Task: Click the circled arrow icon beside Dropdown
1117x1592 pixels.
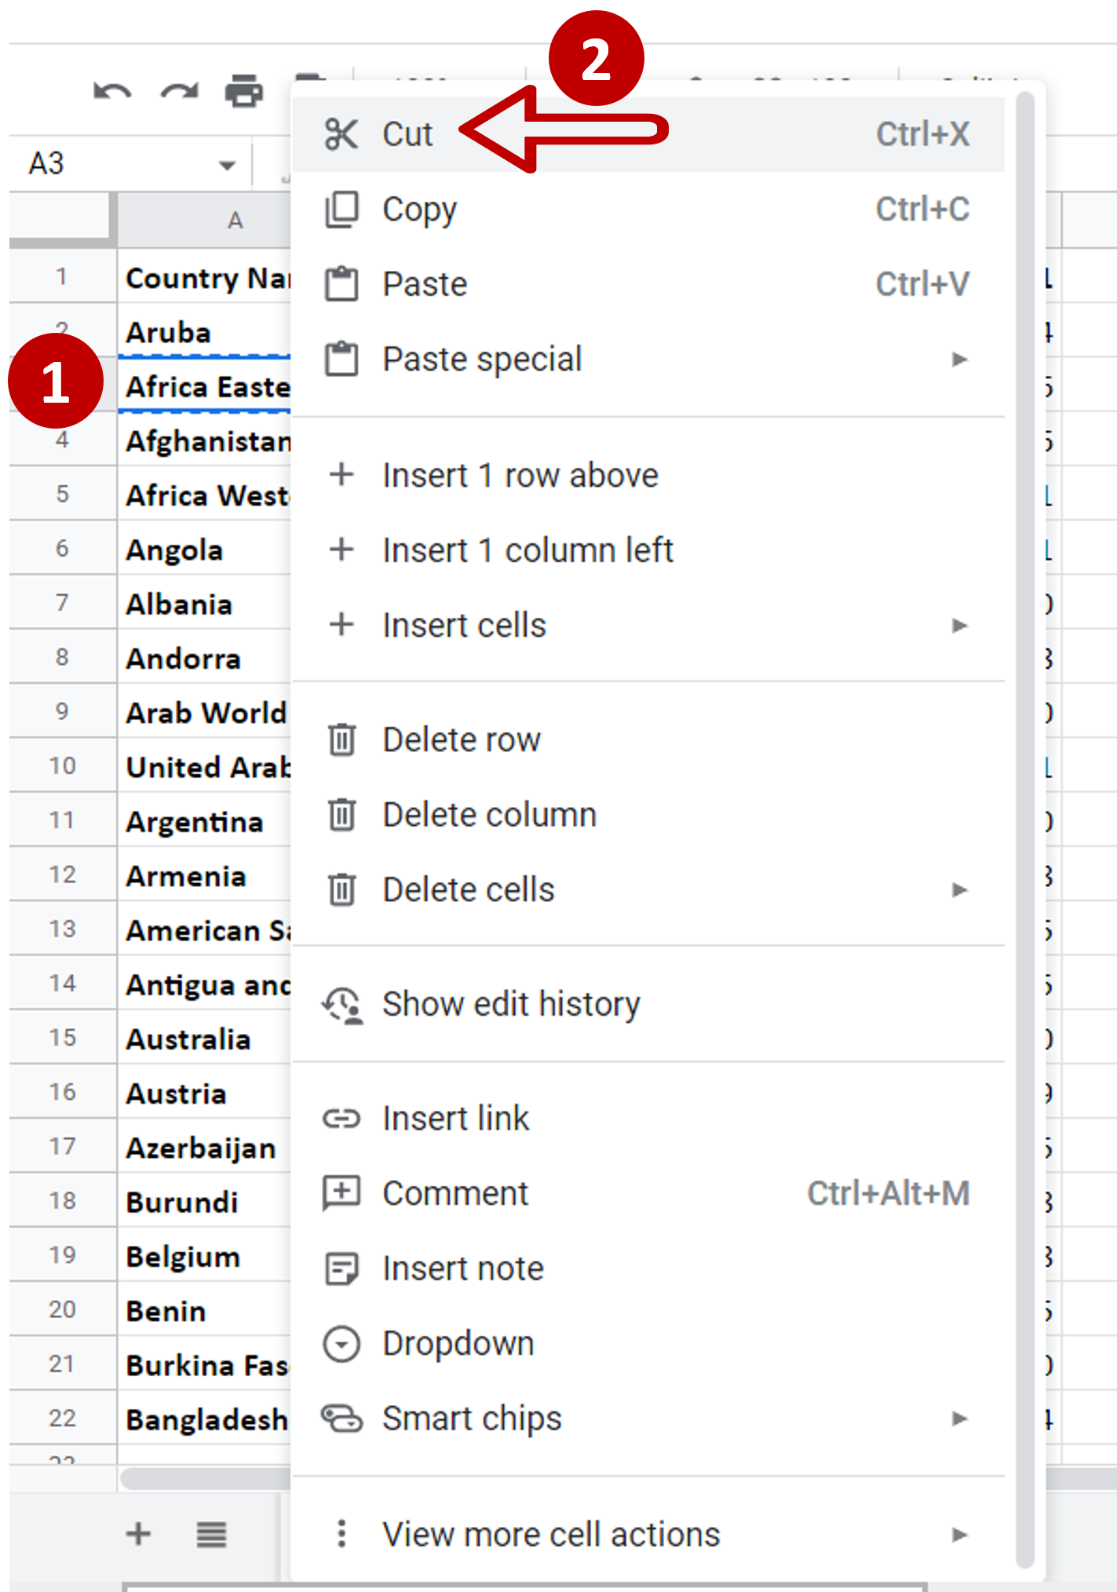Action: [341, 1344]
